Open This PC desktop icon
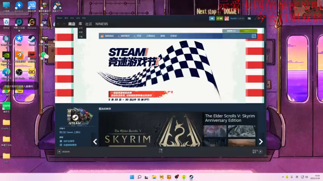This screenshot has height=181, width=323. (6, 7)
